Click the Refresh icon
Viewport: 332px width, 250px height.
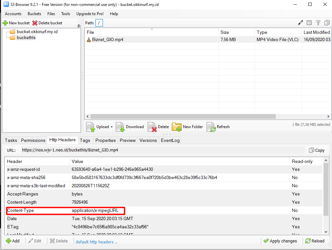(211, 127)
